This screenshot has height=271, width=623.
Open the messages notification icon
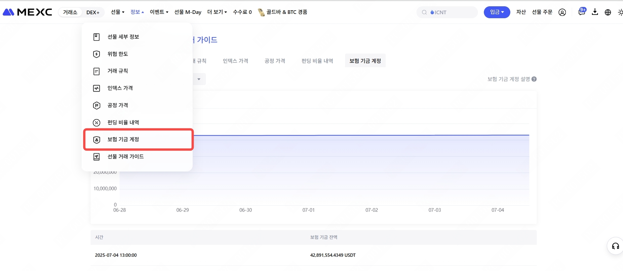pyautogui.click(x=581, y=12)
